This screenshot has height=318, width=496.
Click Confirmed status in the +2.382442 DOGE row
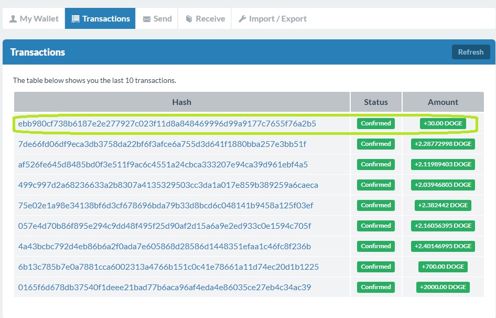[x=376, y=205]
